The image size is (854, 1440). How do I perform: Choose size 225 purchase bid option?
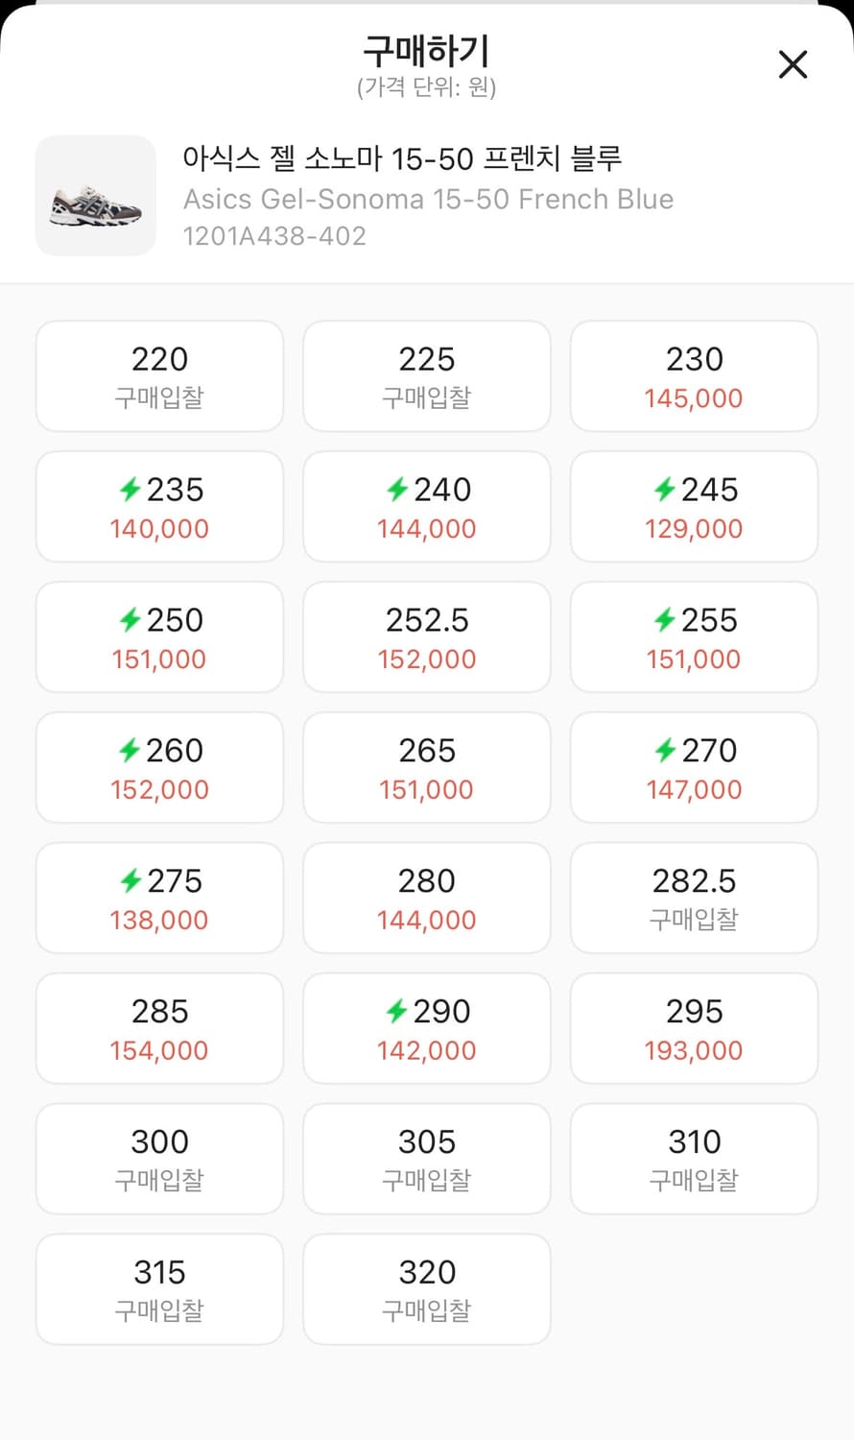427,376
